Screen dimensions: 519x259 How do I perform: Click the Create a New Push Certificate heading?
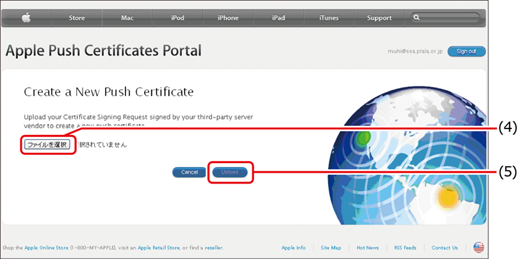point(108,92)
